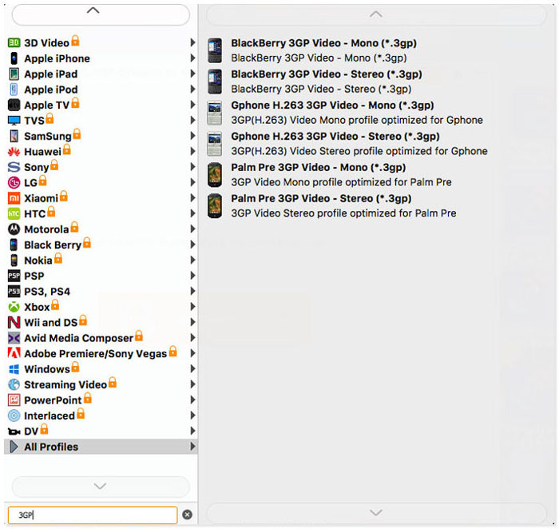Click the Apple iPad device icon

14,74
